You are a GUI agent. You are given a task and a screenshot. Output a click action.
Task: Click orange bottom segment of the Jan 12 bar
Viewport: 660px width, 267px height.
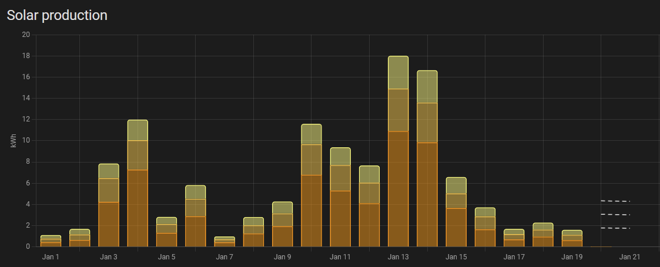[369, 225]
